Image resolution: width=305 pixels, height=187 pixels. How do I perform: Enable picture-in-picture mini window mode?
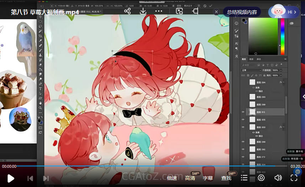[x=179, y=11]
